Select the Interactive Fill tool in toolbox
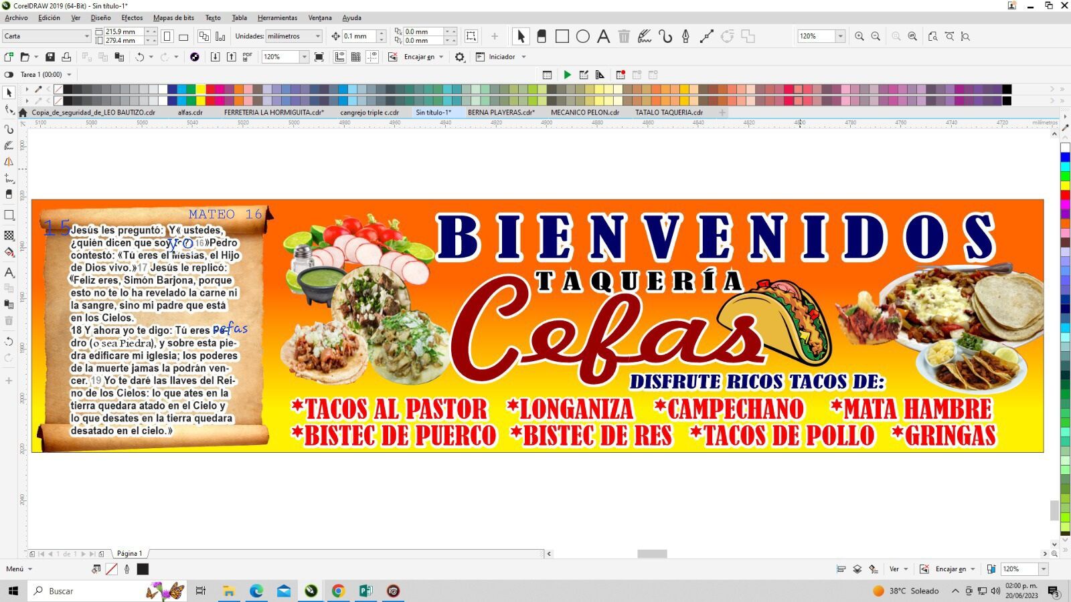The image size is (1071, 602). pos(9,253)
